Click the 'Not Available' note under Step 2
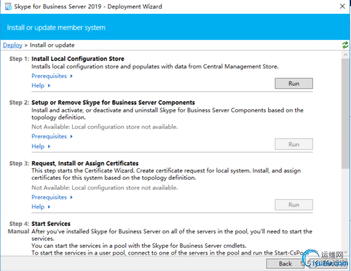Image resolution: width=351 pixels, height=271 pixels. tap(105, 127)
